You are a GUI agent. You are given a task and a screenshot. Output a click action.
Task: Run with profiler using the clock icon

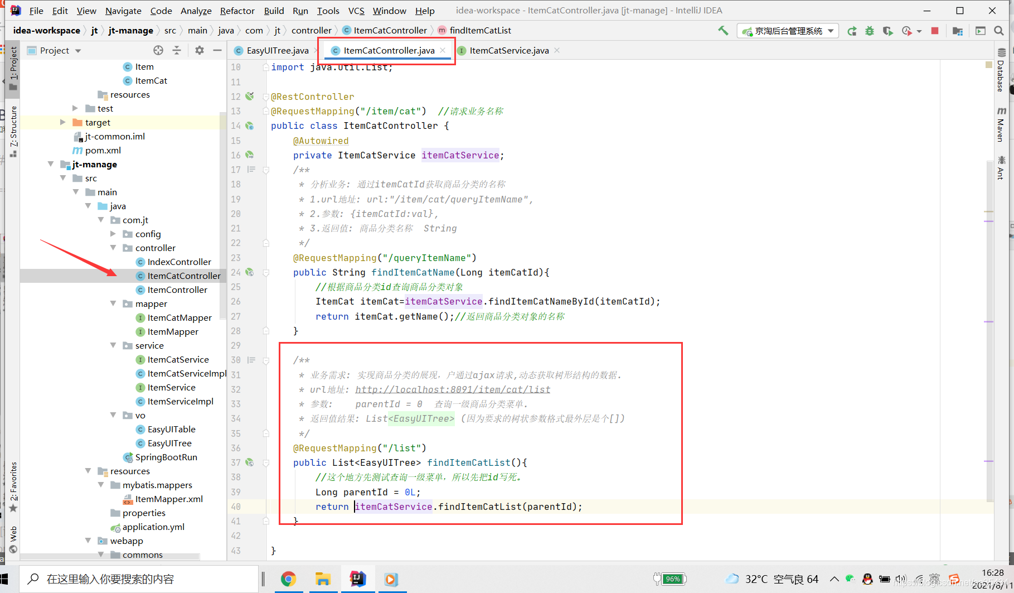pos(907,31)
